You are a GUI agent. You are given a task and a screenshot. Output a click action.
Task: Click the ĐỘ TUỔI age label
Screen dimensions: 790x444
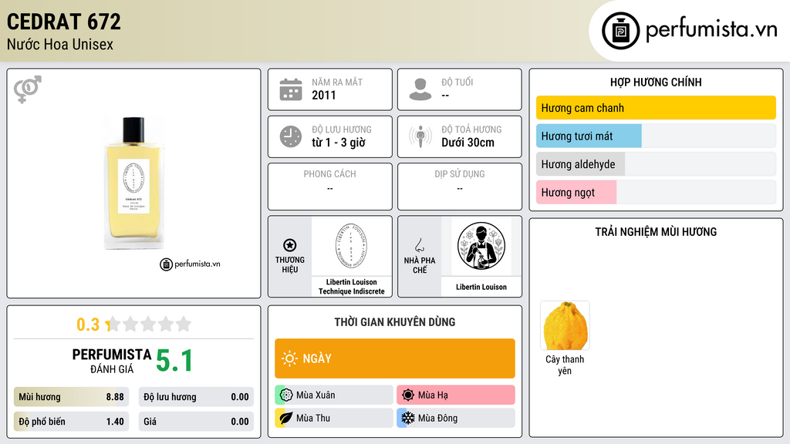pyautogui.click(x=457, y=82)
